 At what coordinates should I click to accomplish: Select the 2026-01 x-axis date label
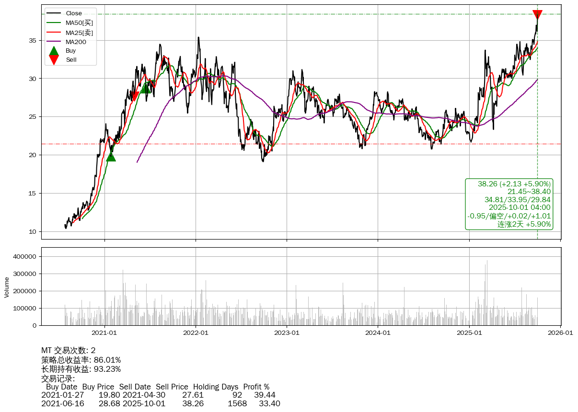[560, 332]
